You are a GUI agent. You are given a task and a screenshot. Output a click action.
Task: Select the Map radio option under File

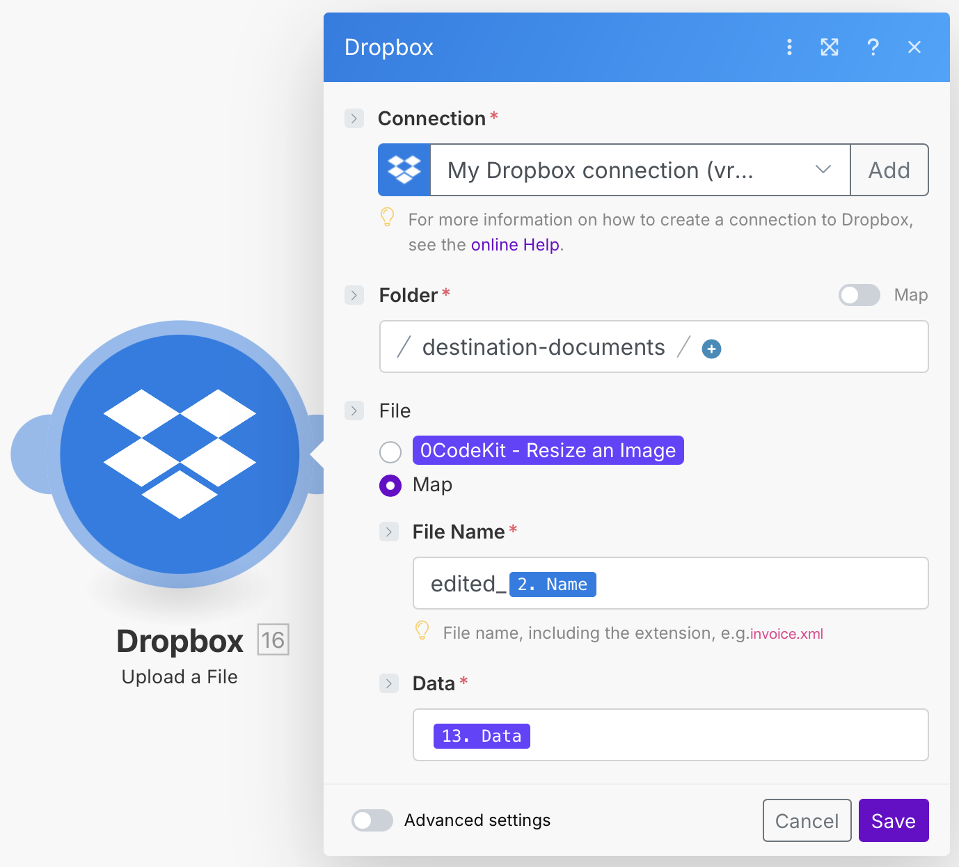(390, 485)
